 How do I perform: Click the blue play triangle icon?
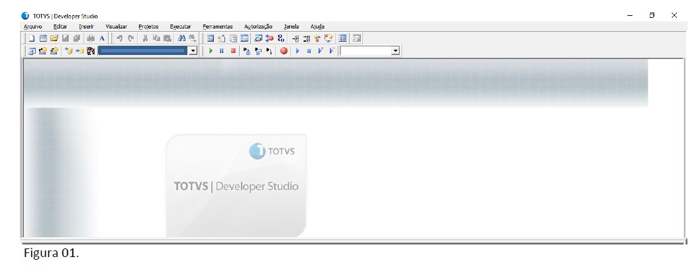coord(297,51)
